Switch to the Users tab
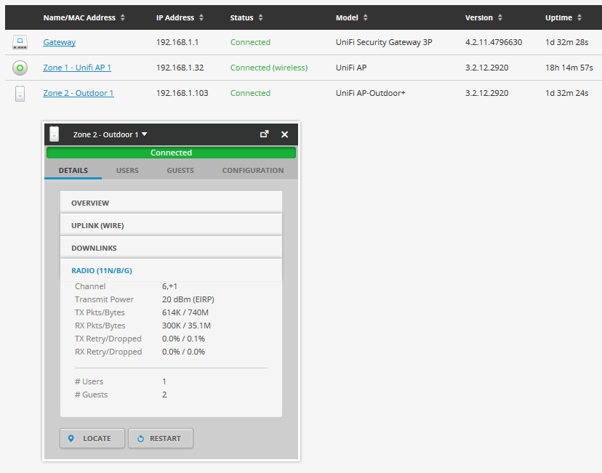 [127, 171]
